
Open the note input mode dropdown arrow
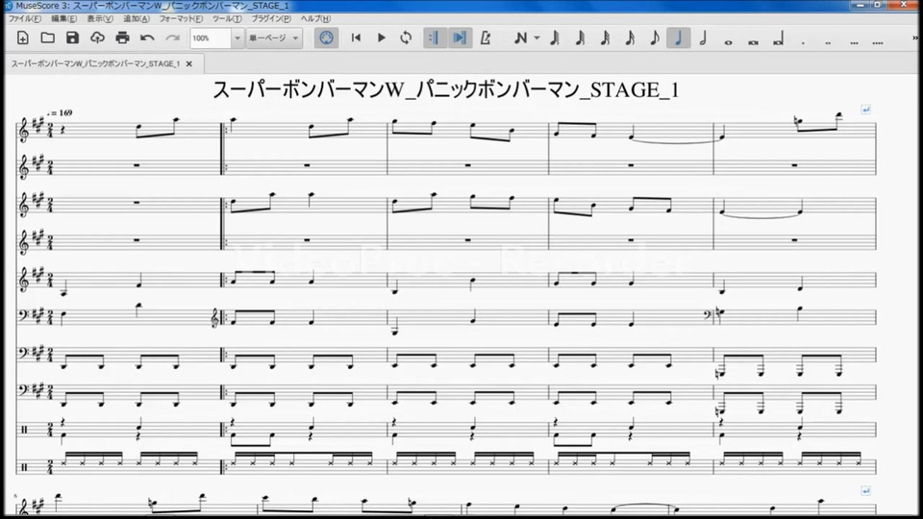[536, 38]
